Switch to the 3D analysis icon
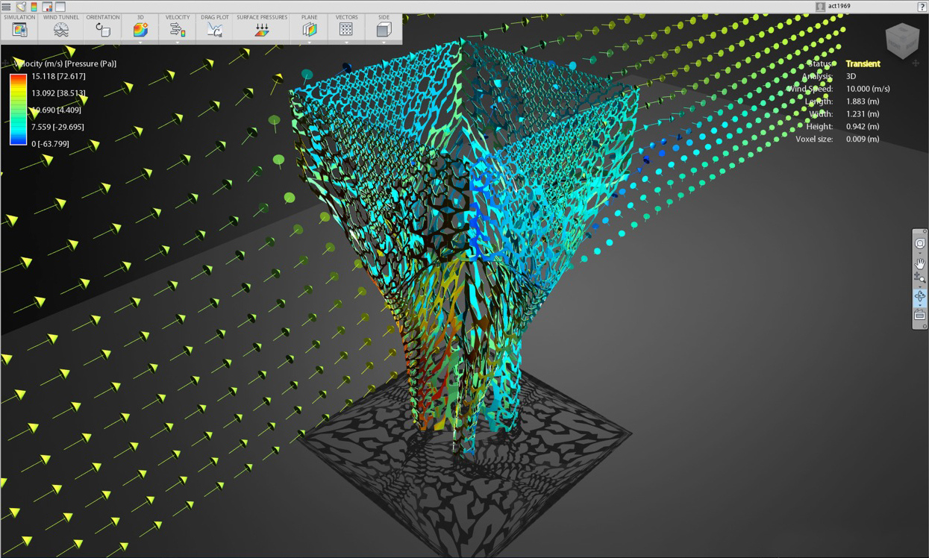This screenshot has width=929, height=558. tap(140, 30)
